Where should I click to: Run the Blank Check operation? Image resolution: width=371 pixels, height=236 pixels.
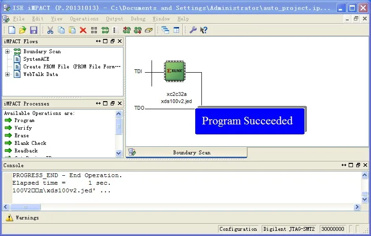tap(30, 143)
